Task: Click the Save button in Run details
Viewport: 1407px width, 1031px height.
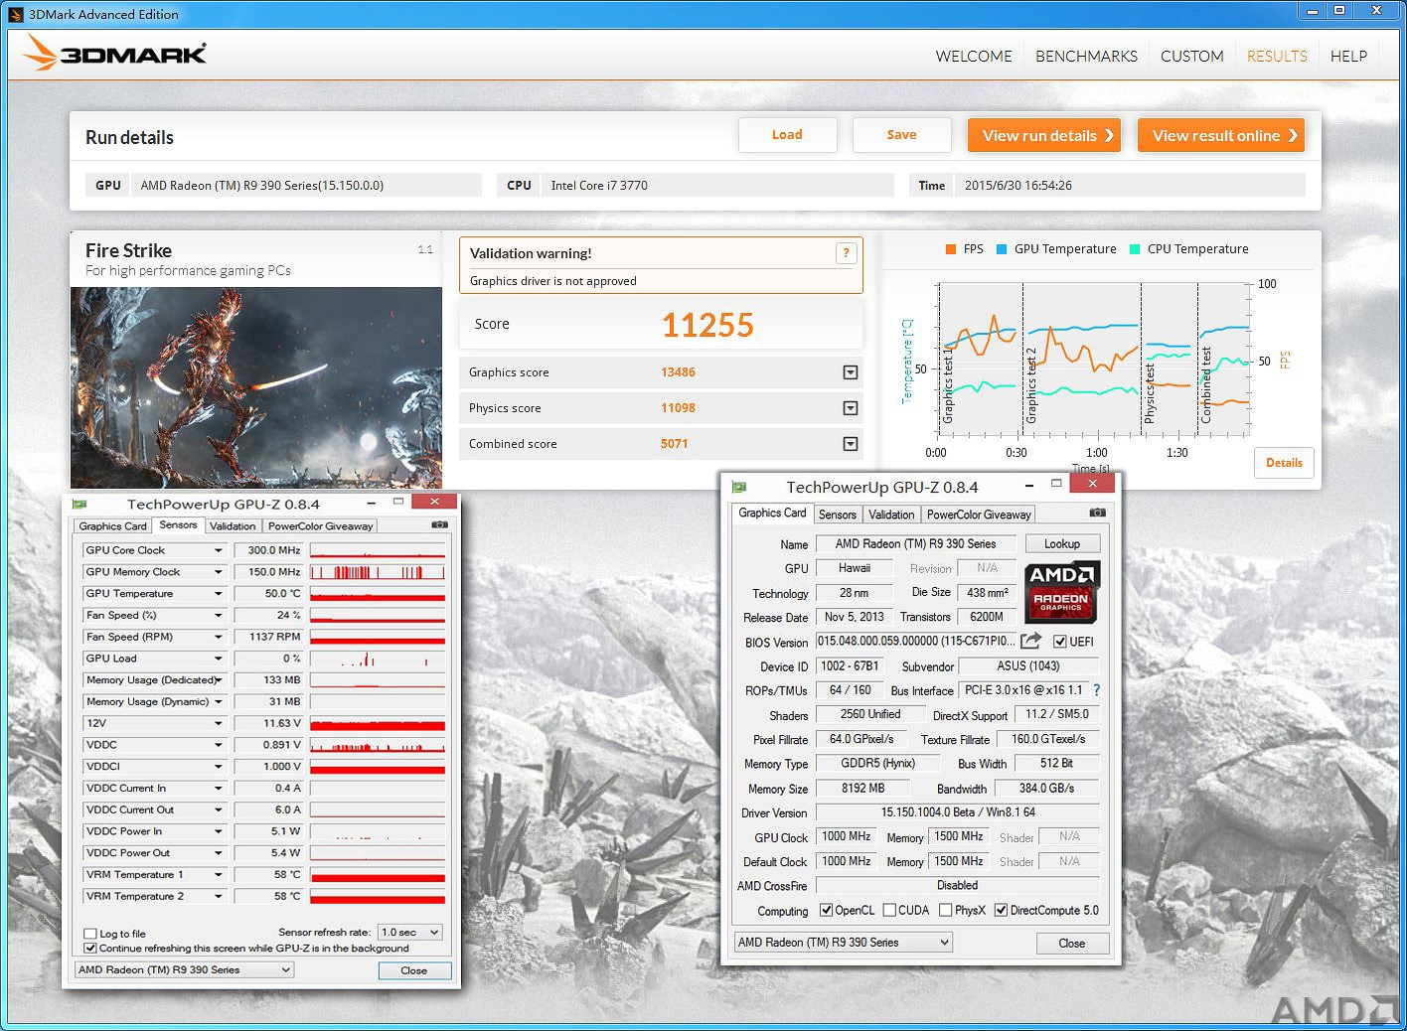Action: (902, 135)
